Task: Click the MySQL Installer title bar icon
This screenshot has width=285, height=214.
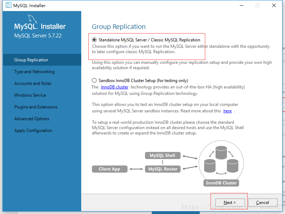Action: click(x=8, y=5)
